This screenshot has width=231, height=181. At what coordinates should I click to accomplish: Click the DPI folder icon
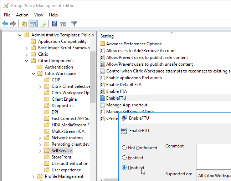point(47,112)
